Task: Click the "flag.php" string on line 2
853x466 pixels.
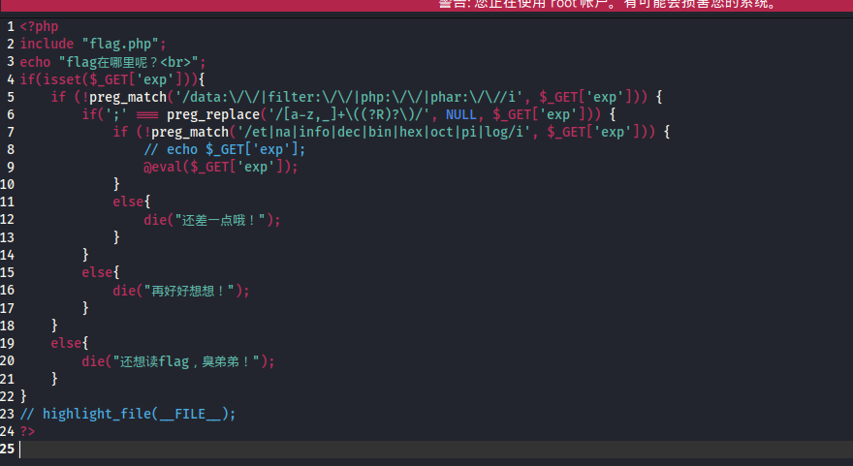Action: (x=124, y=44)
